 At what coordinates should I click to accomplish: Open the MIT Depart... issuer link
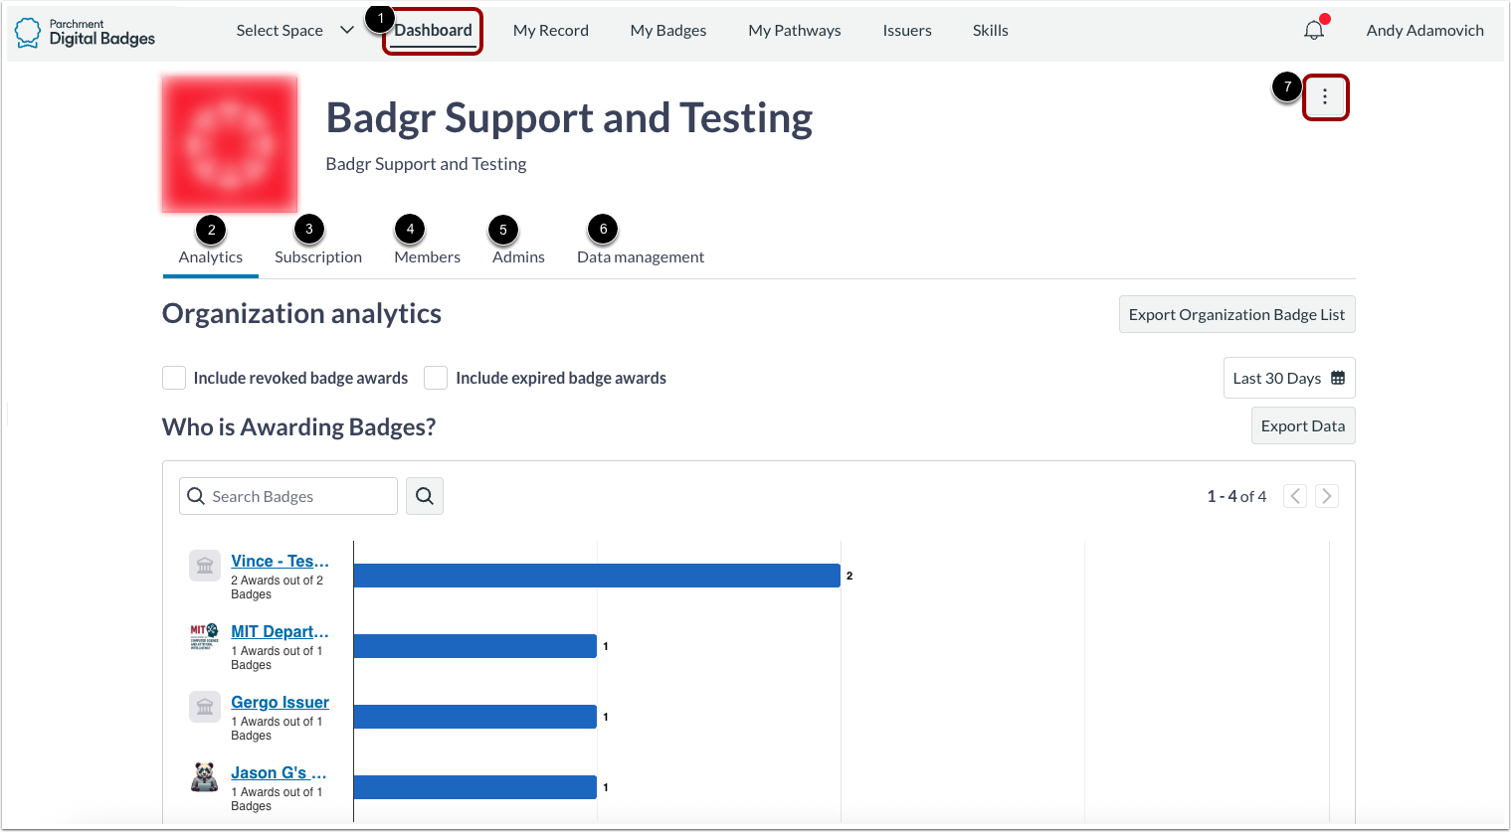point(280,631)
